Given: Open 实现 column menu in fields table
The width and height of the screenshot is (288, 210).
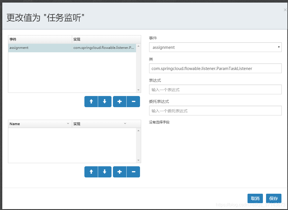Looking at the screenshot, I should [125, 123].
